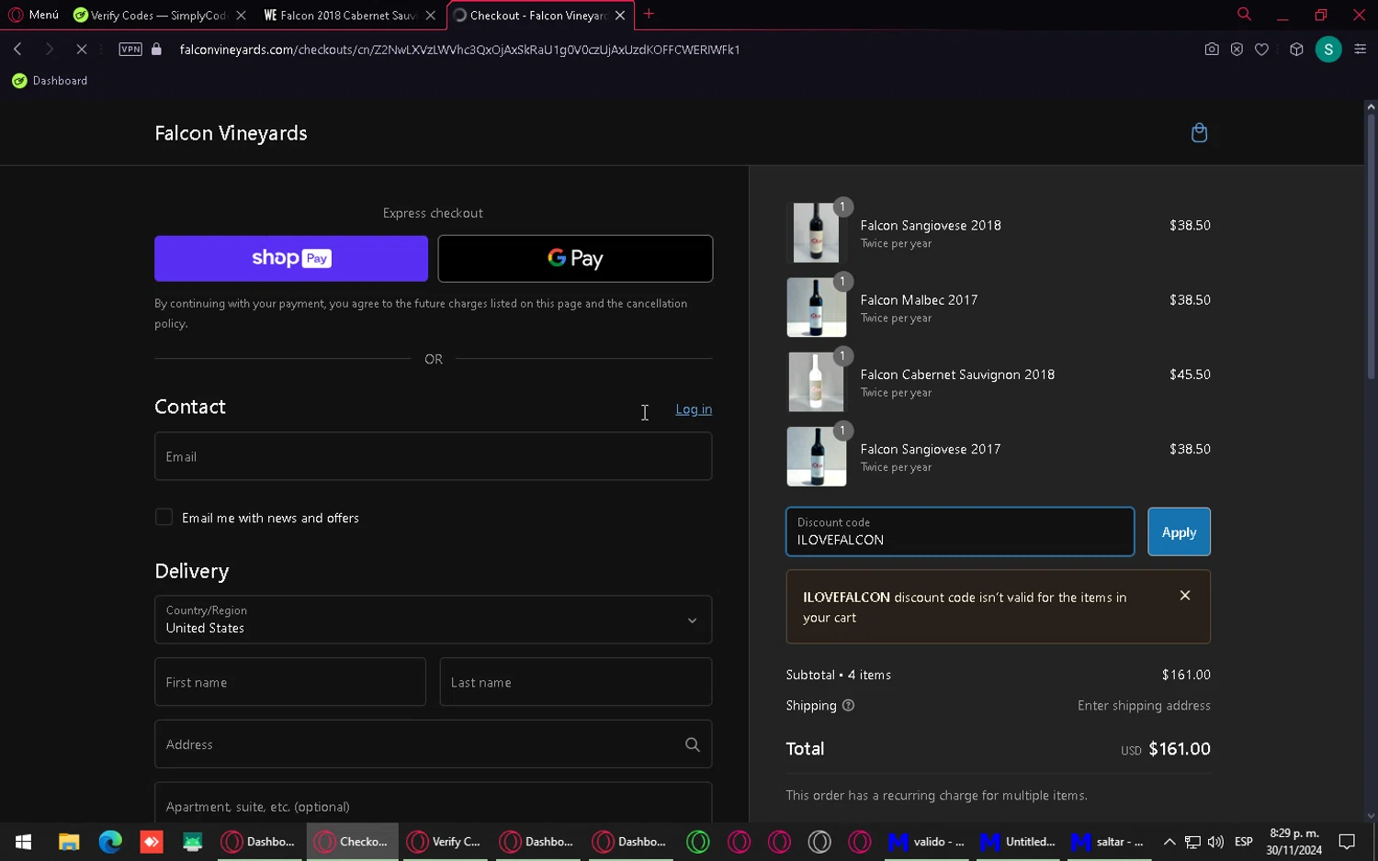Open Microsoft Edge from the taskbar

click(x=110, y=842)
